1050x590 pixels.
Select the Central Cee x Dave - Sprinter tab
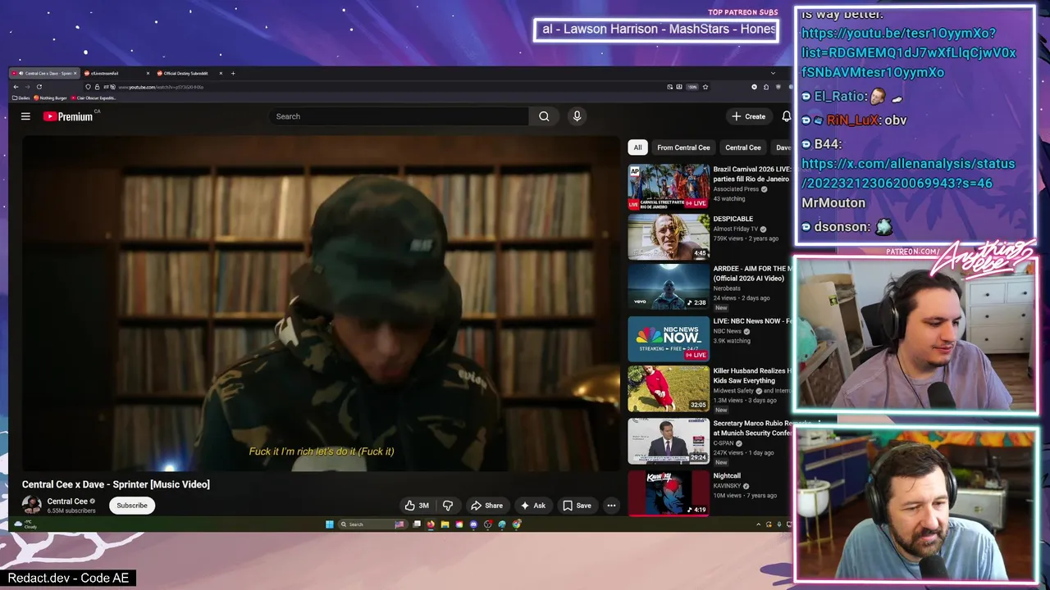point(45,73)
